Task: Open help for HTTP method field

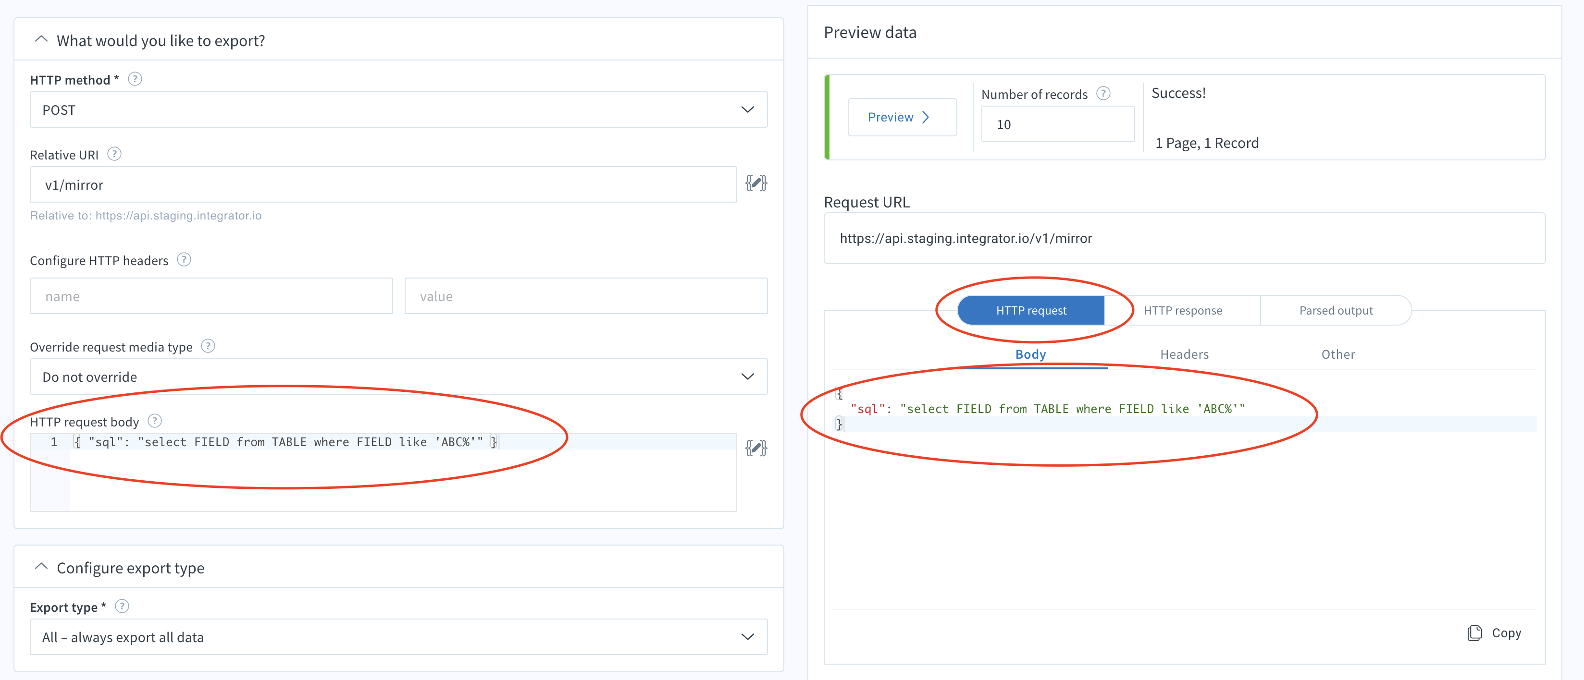Action: (x=135, y=79)
